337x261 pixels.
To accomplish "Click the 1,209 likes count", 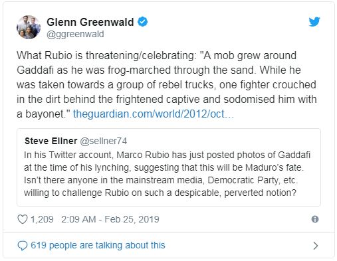I will point(42,219).
